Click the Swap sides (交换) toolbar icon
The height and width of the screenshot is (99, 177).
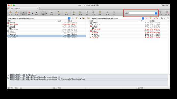[x=107, y=13]
